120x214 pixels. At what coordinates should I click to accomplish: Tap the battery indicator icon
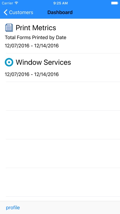115,3
